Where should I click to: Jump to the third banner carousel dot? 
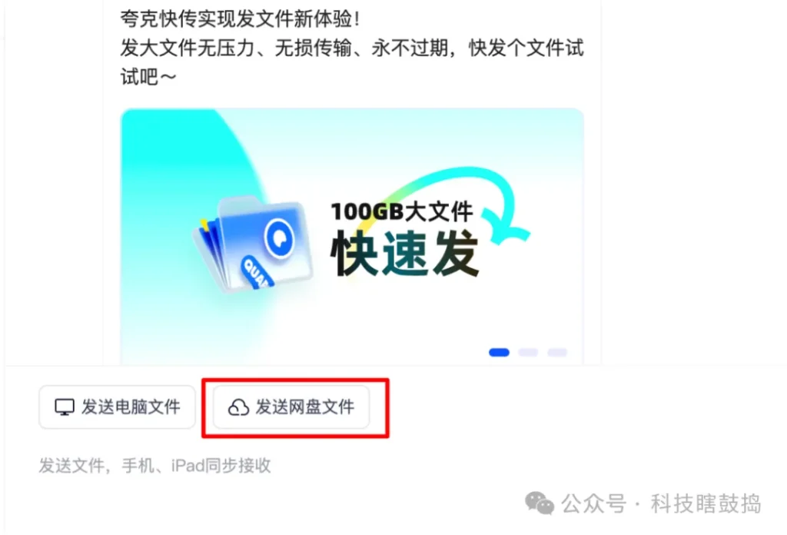pos(557,352)
